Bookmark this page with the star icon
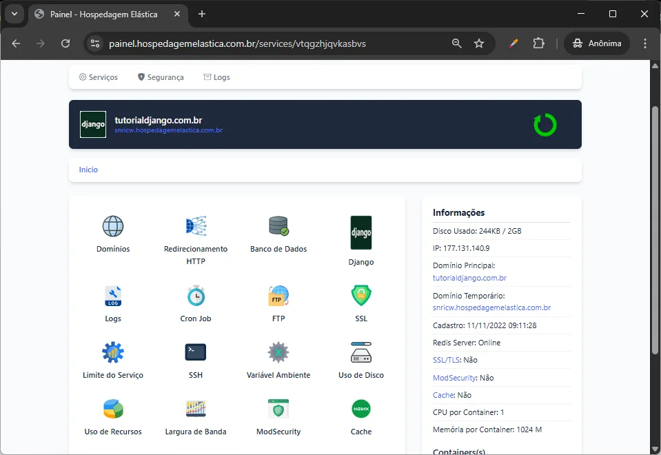This screenshot has width=661, height=455. [x=479, y=43]
